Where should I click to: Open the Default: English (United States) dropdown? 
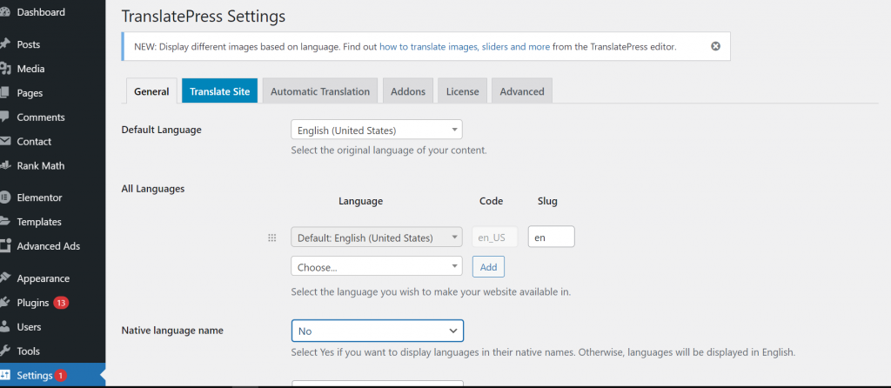tap(377, 237)
